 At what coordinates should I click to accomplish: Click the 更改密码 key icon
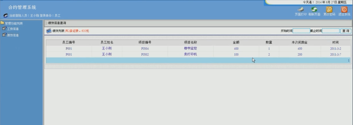(329, 9)
